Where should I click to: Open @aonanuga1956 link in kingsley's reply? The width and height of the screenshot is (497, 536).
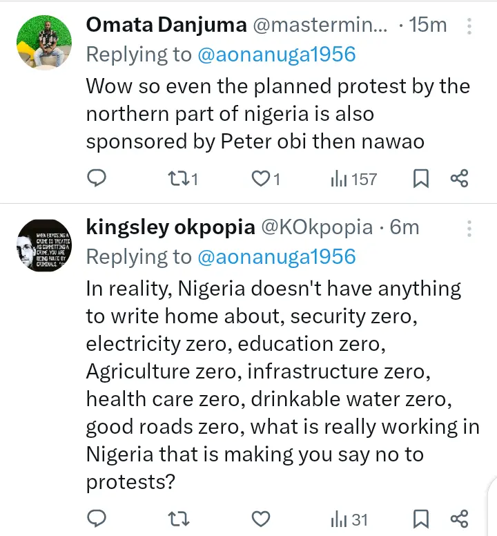[276, 256]
